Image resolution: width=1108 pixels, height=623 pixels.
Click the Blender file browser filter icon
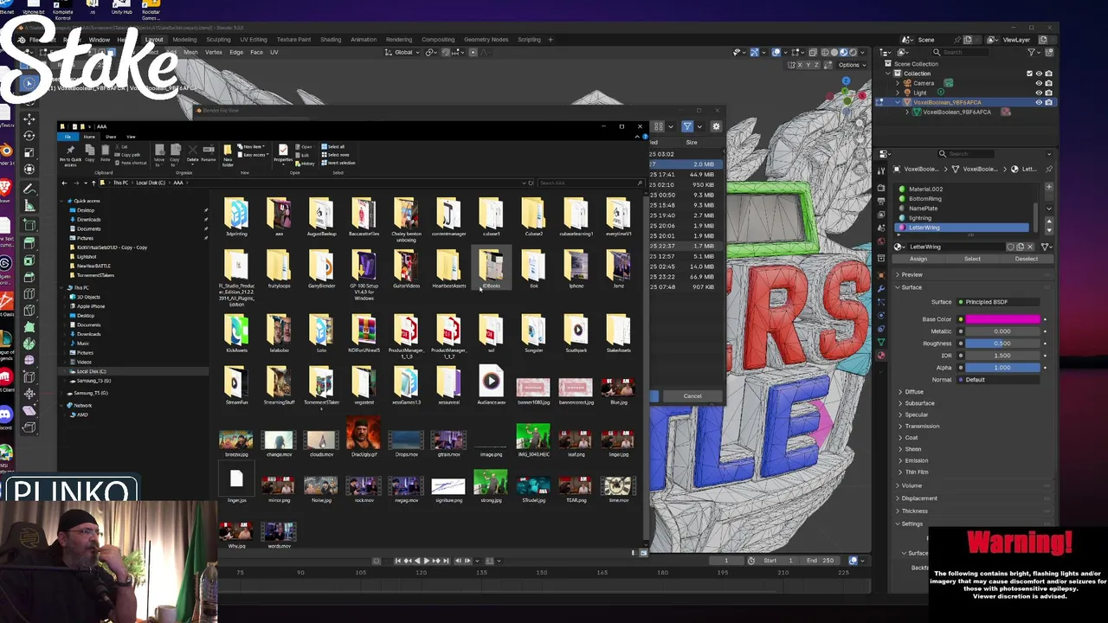[687, 127]
